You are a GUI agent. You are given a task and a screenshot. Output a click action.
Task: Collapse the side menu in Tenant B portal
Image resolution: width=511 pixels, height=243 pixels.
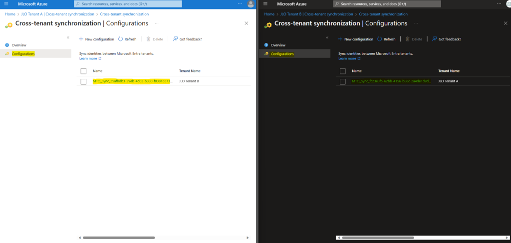pyautogui.click(x=327, y=37)
